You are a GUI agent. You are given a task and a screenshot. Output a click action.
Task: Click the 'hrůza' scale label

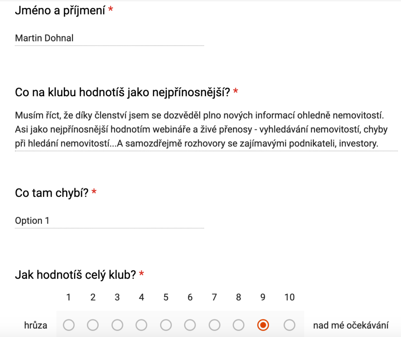pos(36,325)
